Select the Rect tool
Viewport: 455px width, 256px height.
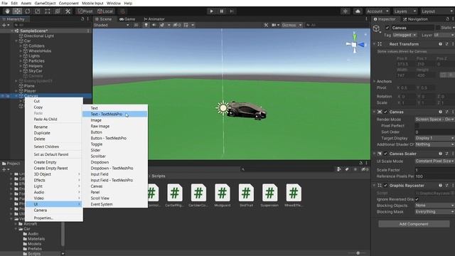pos(48,11)
